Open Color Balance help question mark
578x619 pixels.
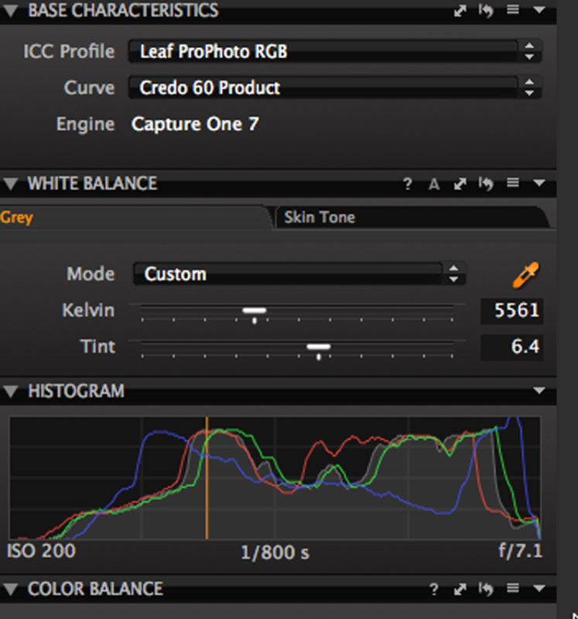click(434, 590)
